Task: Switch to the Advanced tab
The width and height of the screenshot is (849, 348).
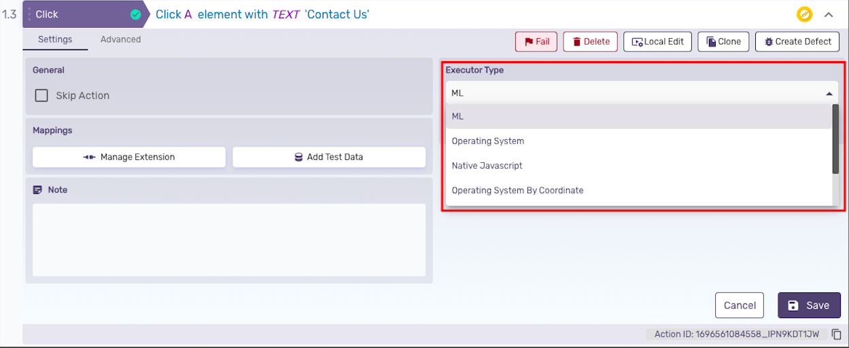Action: coord(120,39)
